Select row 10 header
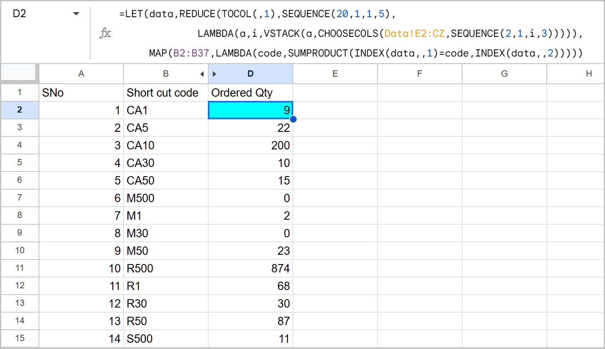Image resolution: width=605 pixels, height=349 pixels. [x=20, y=250]
